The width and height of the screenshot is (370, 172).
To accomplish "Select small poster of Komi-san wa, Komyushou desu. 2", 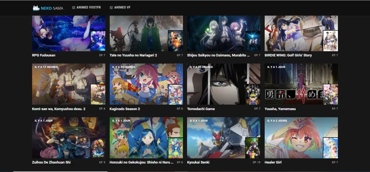I will coord(98,94).
